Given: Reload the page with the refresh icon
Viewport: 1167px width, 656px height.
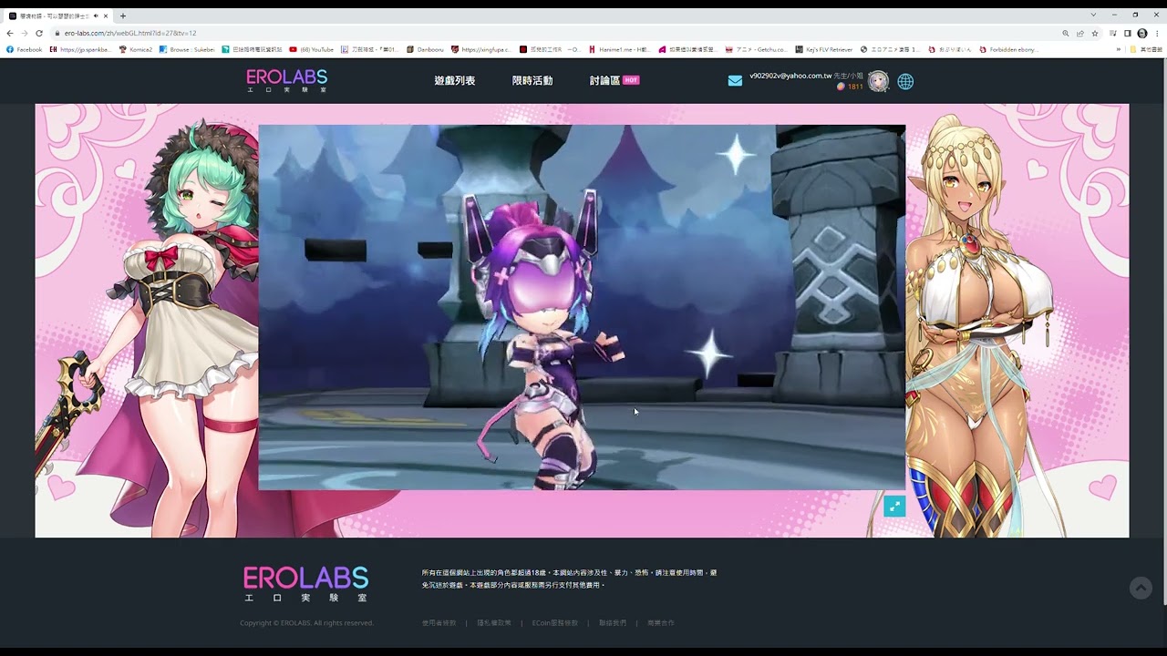Looking at the screenshot, I should (x=39, y=33).
